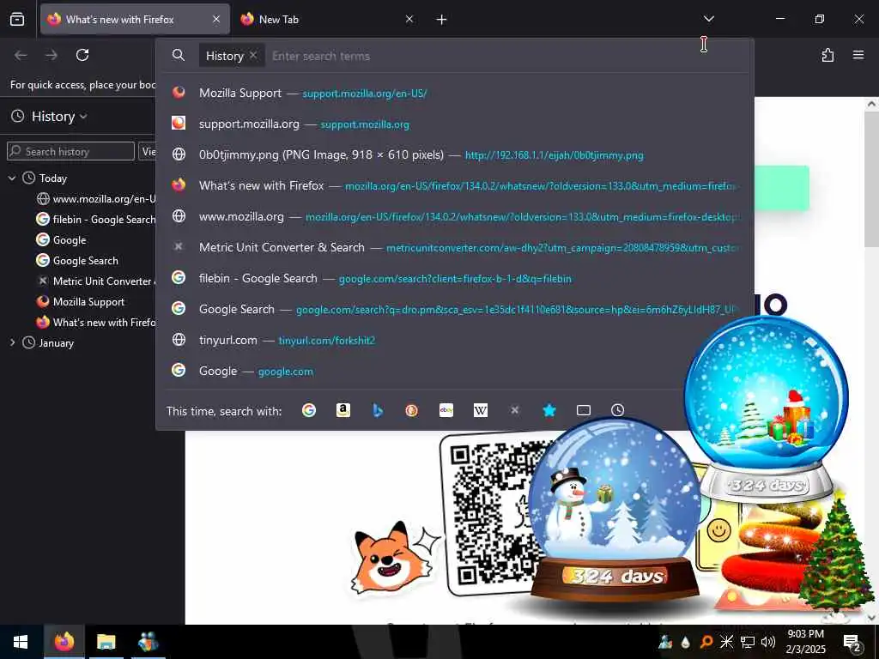Open the Firefox application menu
This screenshot has width=879, height=659.
tap(858, 55)
